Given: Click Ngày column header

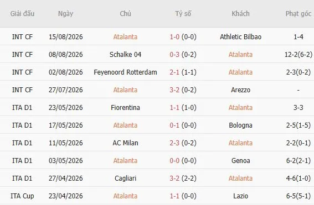Looking at the screenshot, I should click(65, 14).
